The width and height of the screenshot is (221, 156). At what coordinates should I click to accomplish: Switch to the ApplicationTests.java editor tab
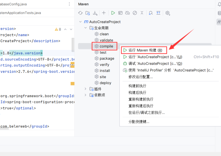[x=20, y=13]
